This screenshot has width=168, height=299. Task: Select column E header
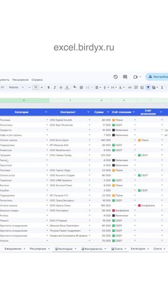click(x=24, y=100)
